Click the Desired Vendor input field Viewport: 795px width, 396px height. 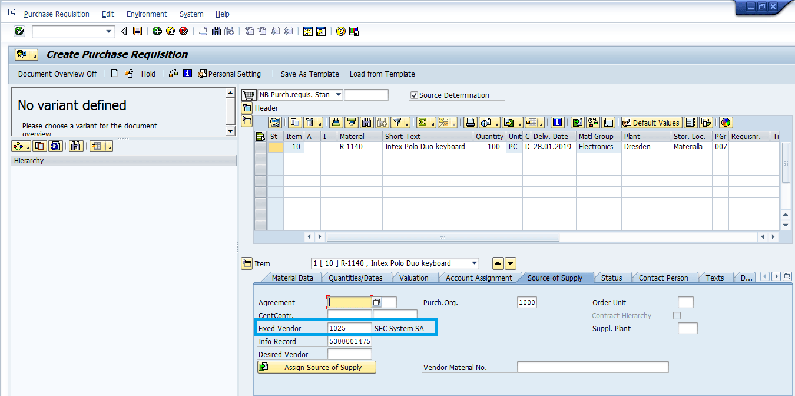[350, 354]
